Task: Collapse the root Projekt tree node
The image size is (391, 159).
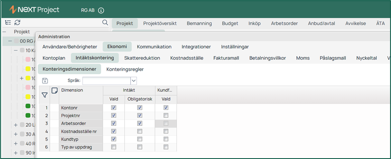Action: pyautogui.click(x=4, y=31)
